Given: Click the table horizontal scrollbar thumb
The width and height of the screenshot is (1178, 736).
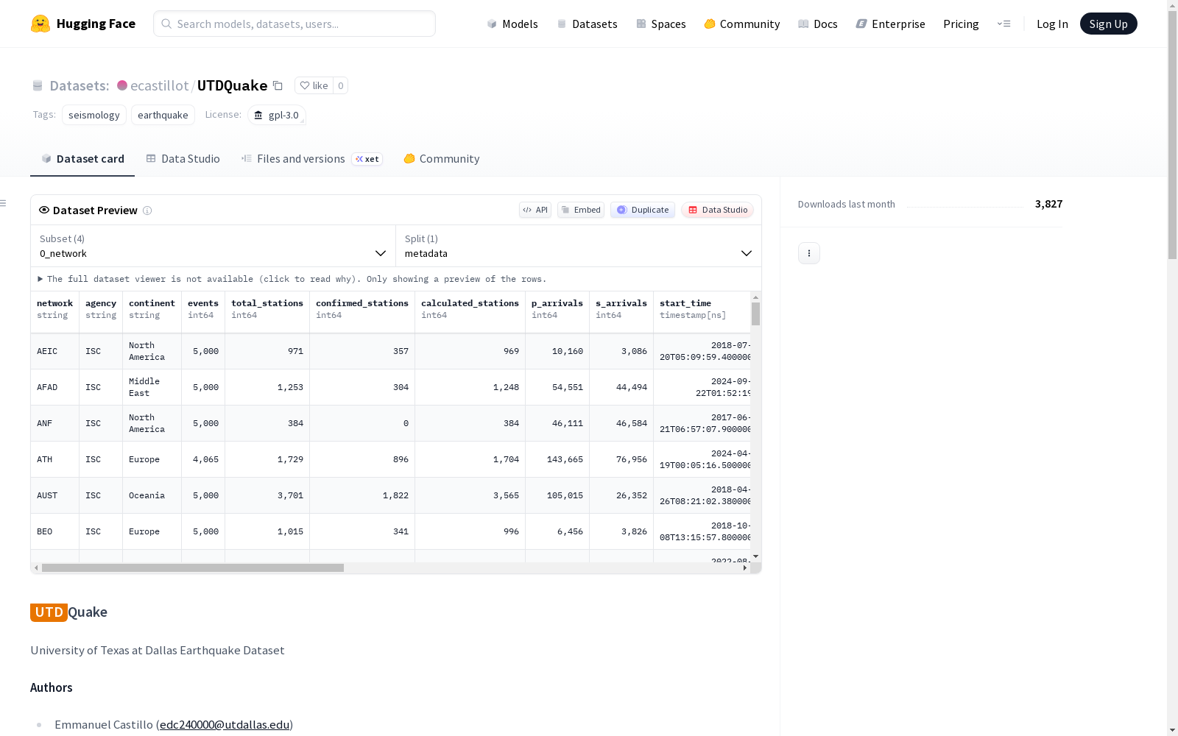Looking at the screenshot, I should tap(193, 568).
